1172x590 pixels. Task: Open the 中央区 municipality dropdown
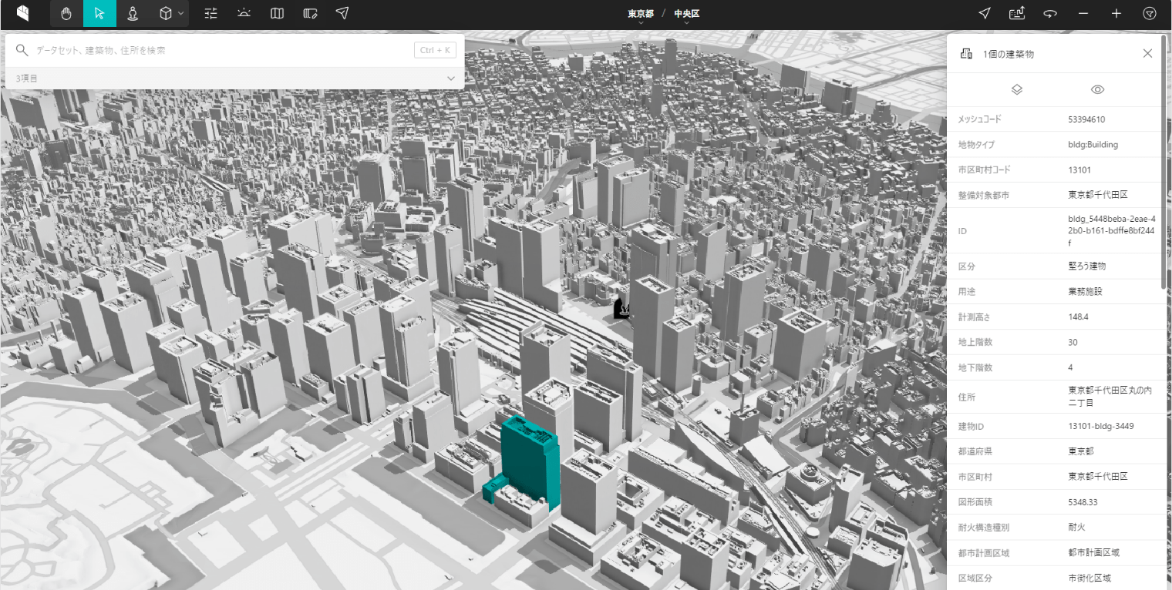coord(686,15)
